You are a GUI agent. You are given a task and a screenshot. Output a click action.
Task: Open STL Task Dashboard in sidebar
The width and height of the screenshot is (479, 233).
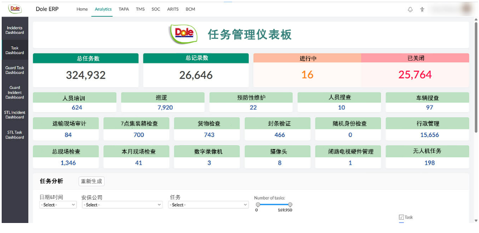[14, 135]
